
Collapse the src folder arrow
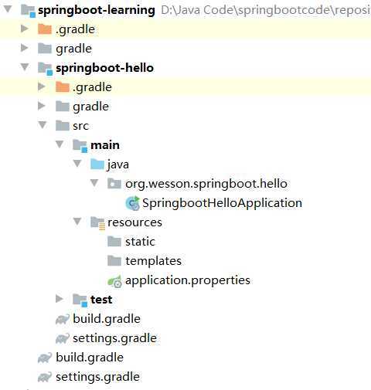point(43,125)
